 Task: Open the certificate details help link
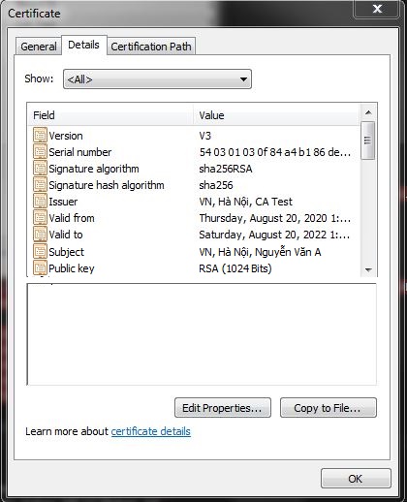[x=151, y=431]
